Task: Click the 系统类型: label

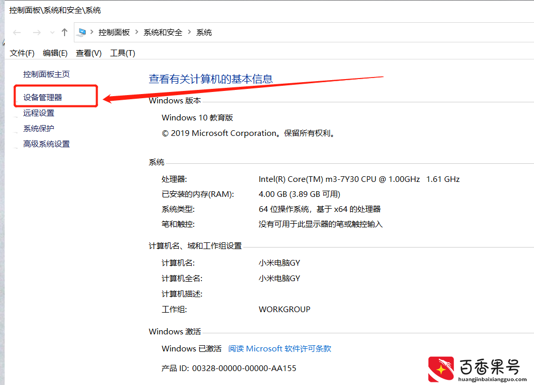Action: pos(178,209)
